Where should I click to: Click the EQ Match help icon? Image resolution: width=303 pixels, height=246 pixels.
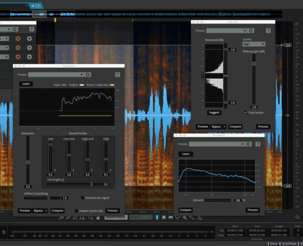258,144
